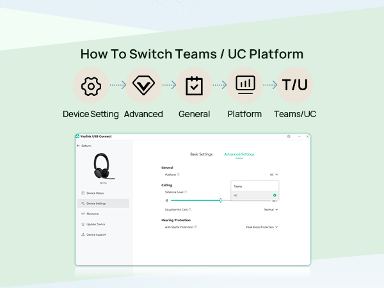Viewport: 384px width, 288px height.
Task: Click the low-volume icon beside sidetone slider
Action: [x=167, y=200]
